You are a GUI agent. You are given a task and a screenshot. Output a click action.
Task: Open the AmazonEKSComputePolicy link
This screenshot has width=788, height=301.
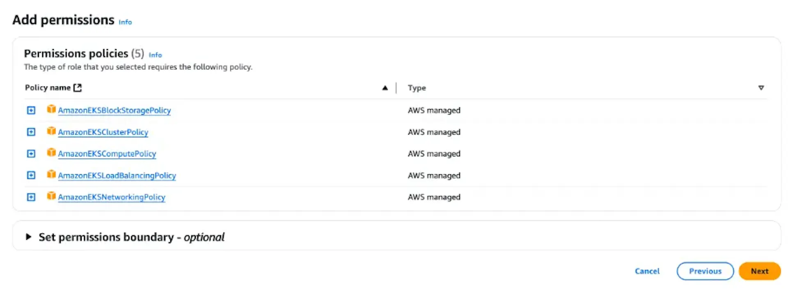click(x=107, y=154)
